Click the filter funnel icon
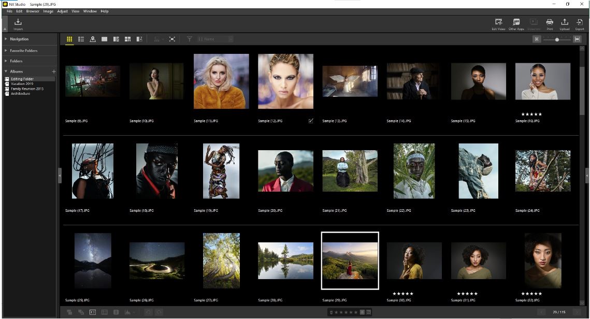 click(x=190, y=39)
